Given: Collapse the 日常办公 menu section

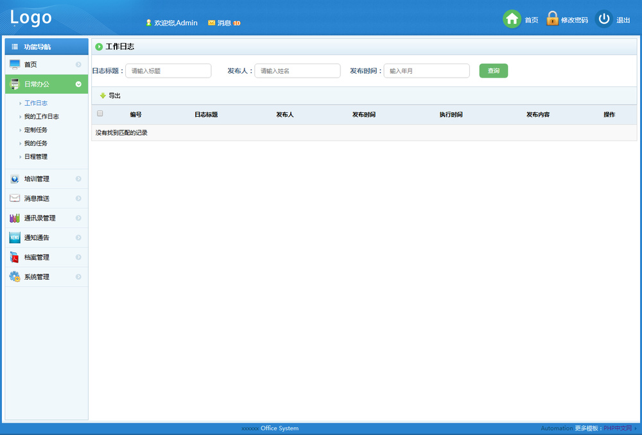Looking at the screenshot, I should 78,84.
